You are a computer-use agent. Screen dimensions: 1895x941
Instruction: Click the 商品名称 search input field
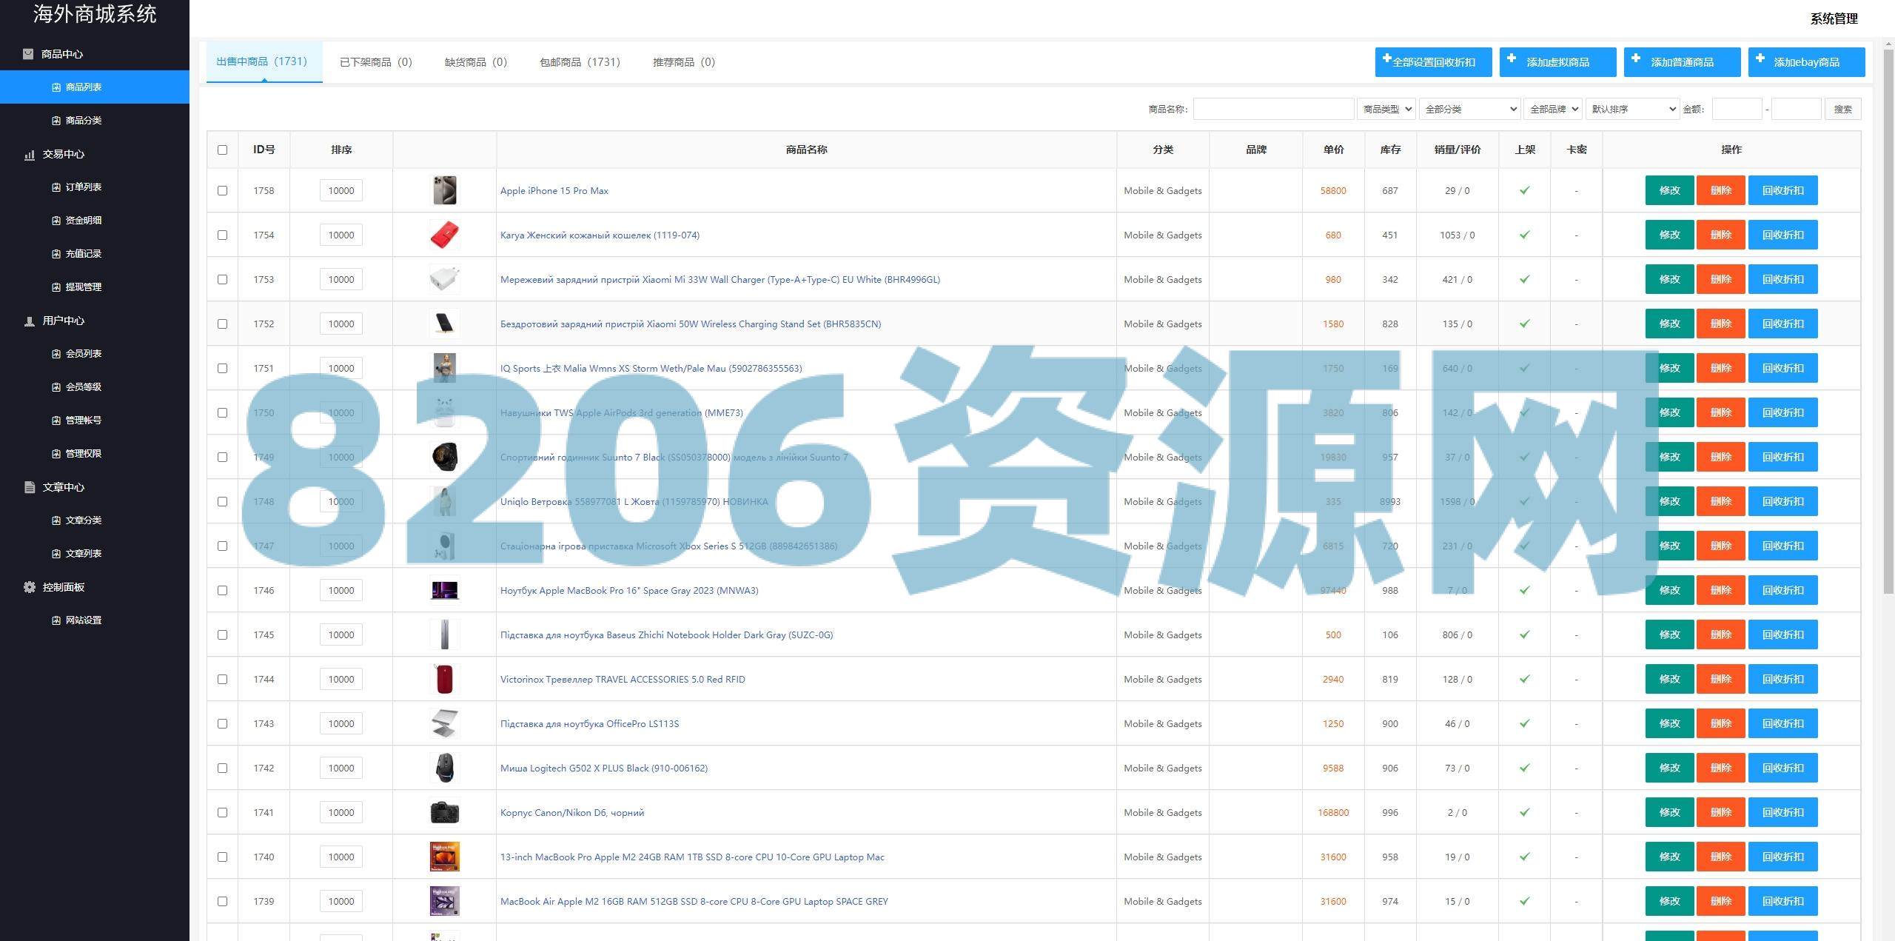pos(1273,109)
